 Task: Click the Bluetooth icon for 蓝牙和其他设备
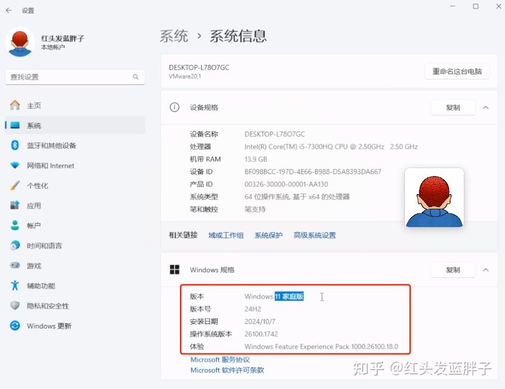coord(15,145)
